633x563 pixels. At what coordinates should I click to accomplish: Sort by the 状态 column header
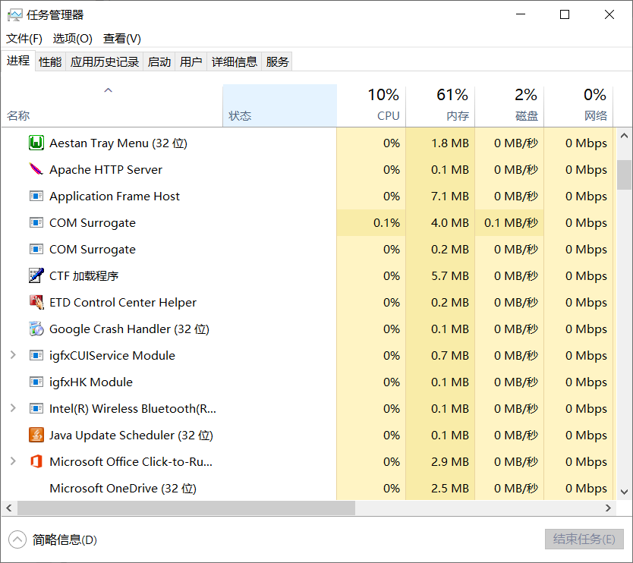point(280,106)
